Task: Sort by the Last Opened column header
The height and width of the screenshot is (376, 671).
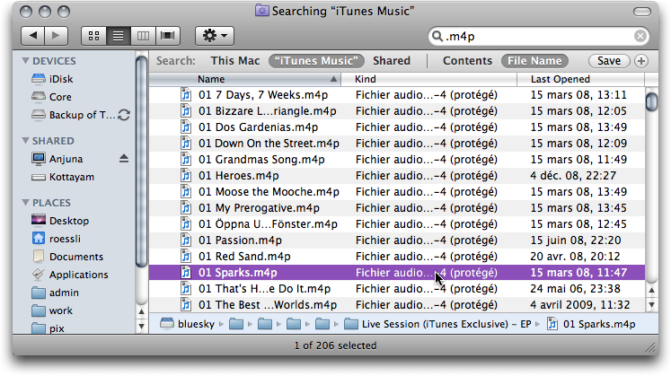Action: 580,79
